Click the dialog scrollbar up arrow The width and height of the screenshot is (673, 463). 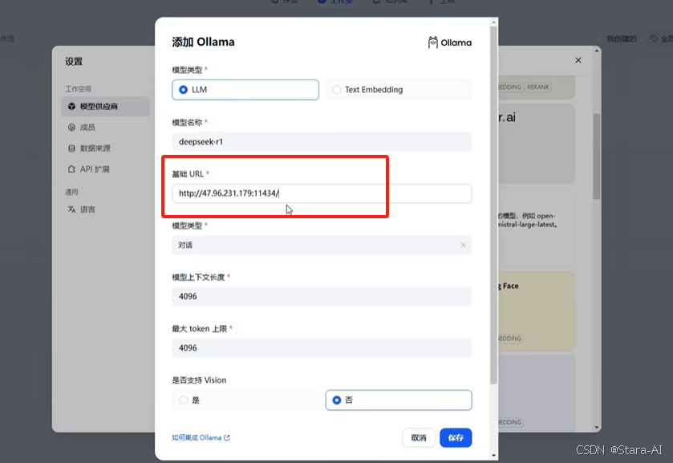493,22
